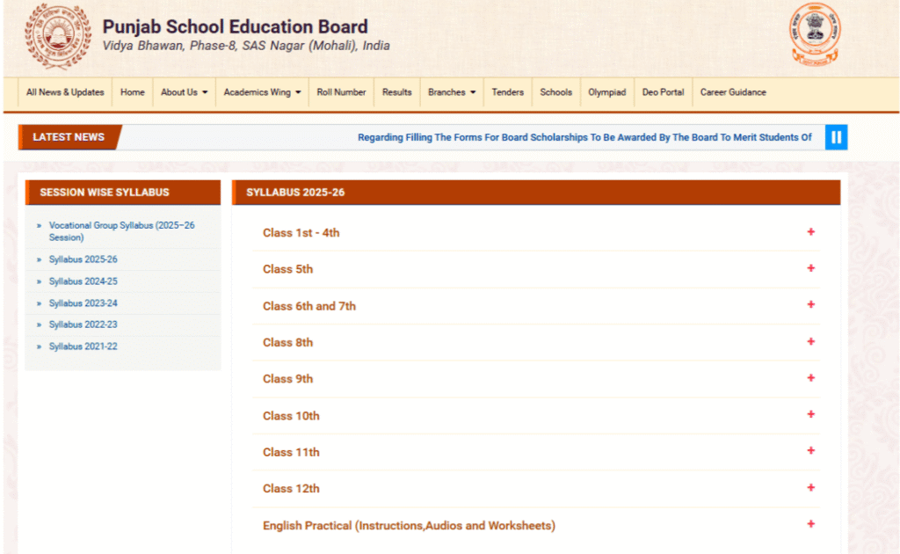Open the Home menu item
This screenshot has height=554, width=900.
click(x=132, y=92)
